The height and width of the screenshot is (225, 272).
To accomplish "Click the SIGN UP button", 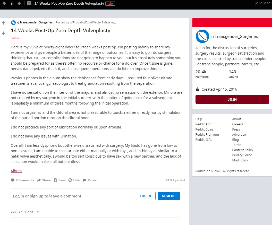I will pos(169,196).
